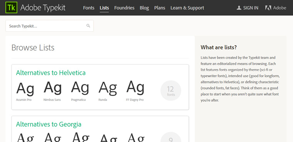Select the Lists navigation item
The width and height of the screenshot is (293, 142).
104,8
